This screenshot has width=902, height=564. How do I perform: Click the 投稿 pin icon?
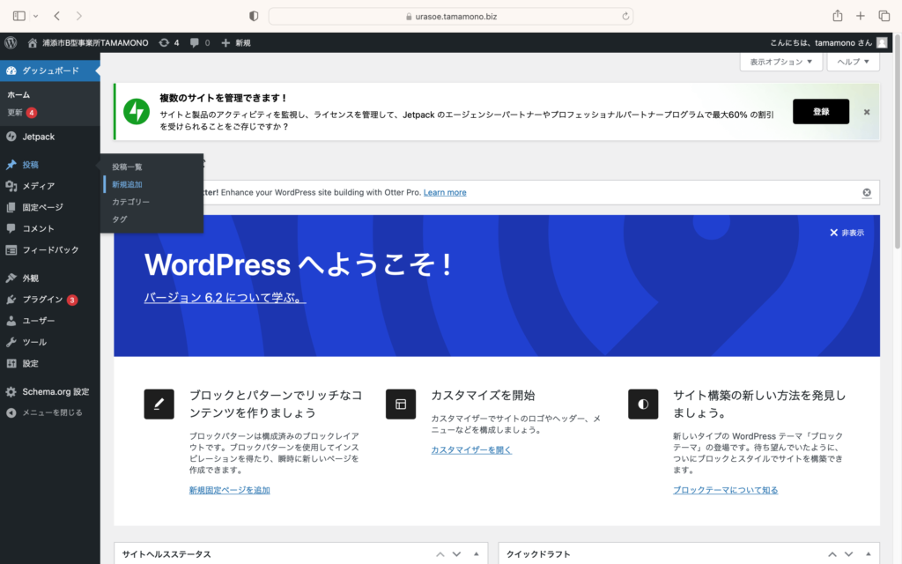[x=11, y=165]
